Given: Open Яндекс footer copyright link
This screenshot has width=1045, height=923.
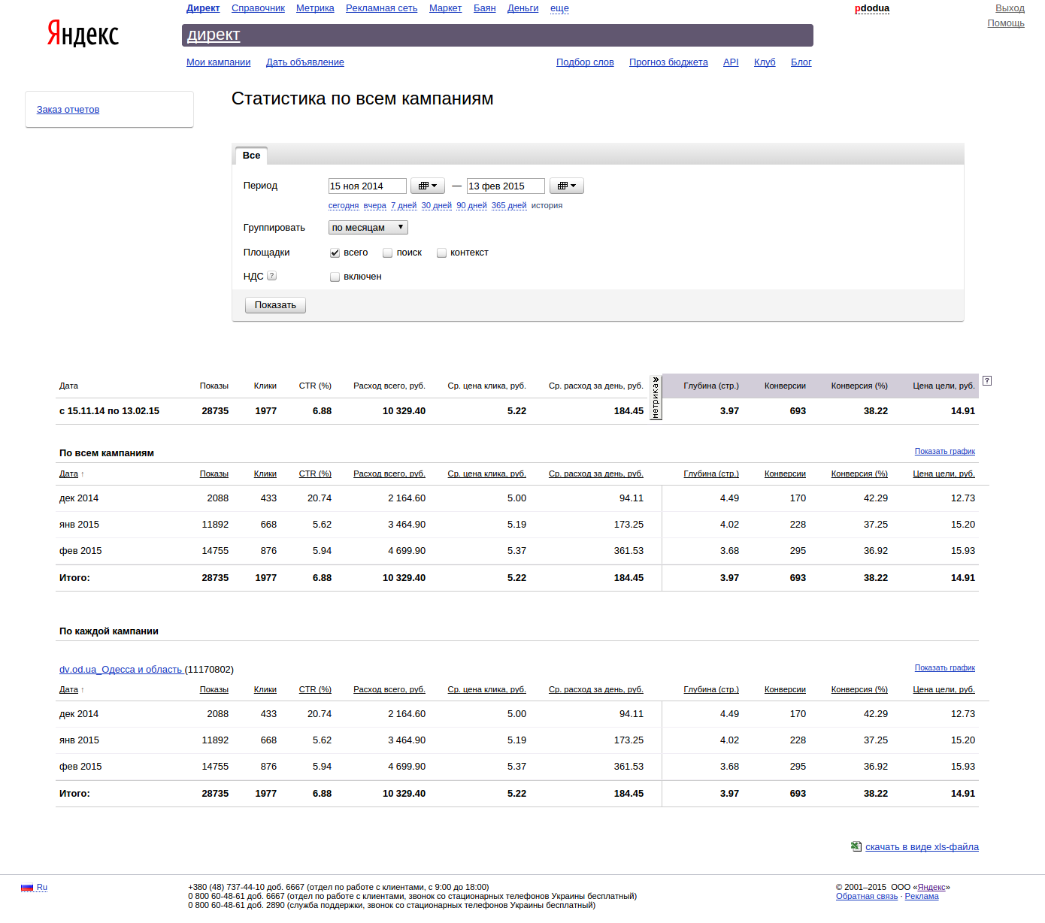Looking at the screenshot, I should click(931, 888).
